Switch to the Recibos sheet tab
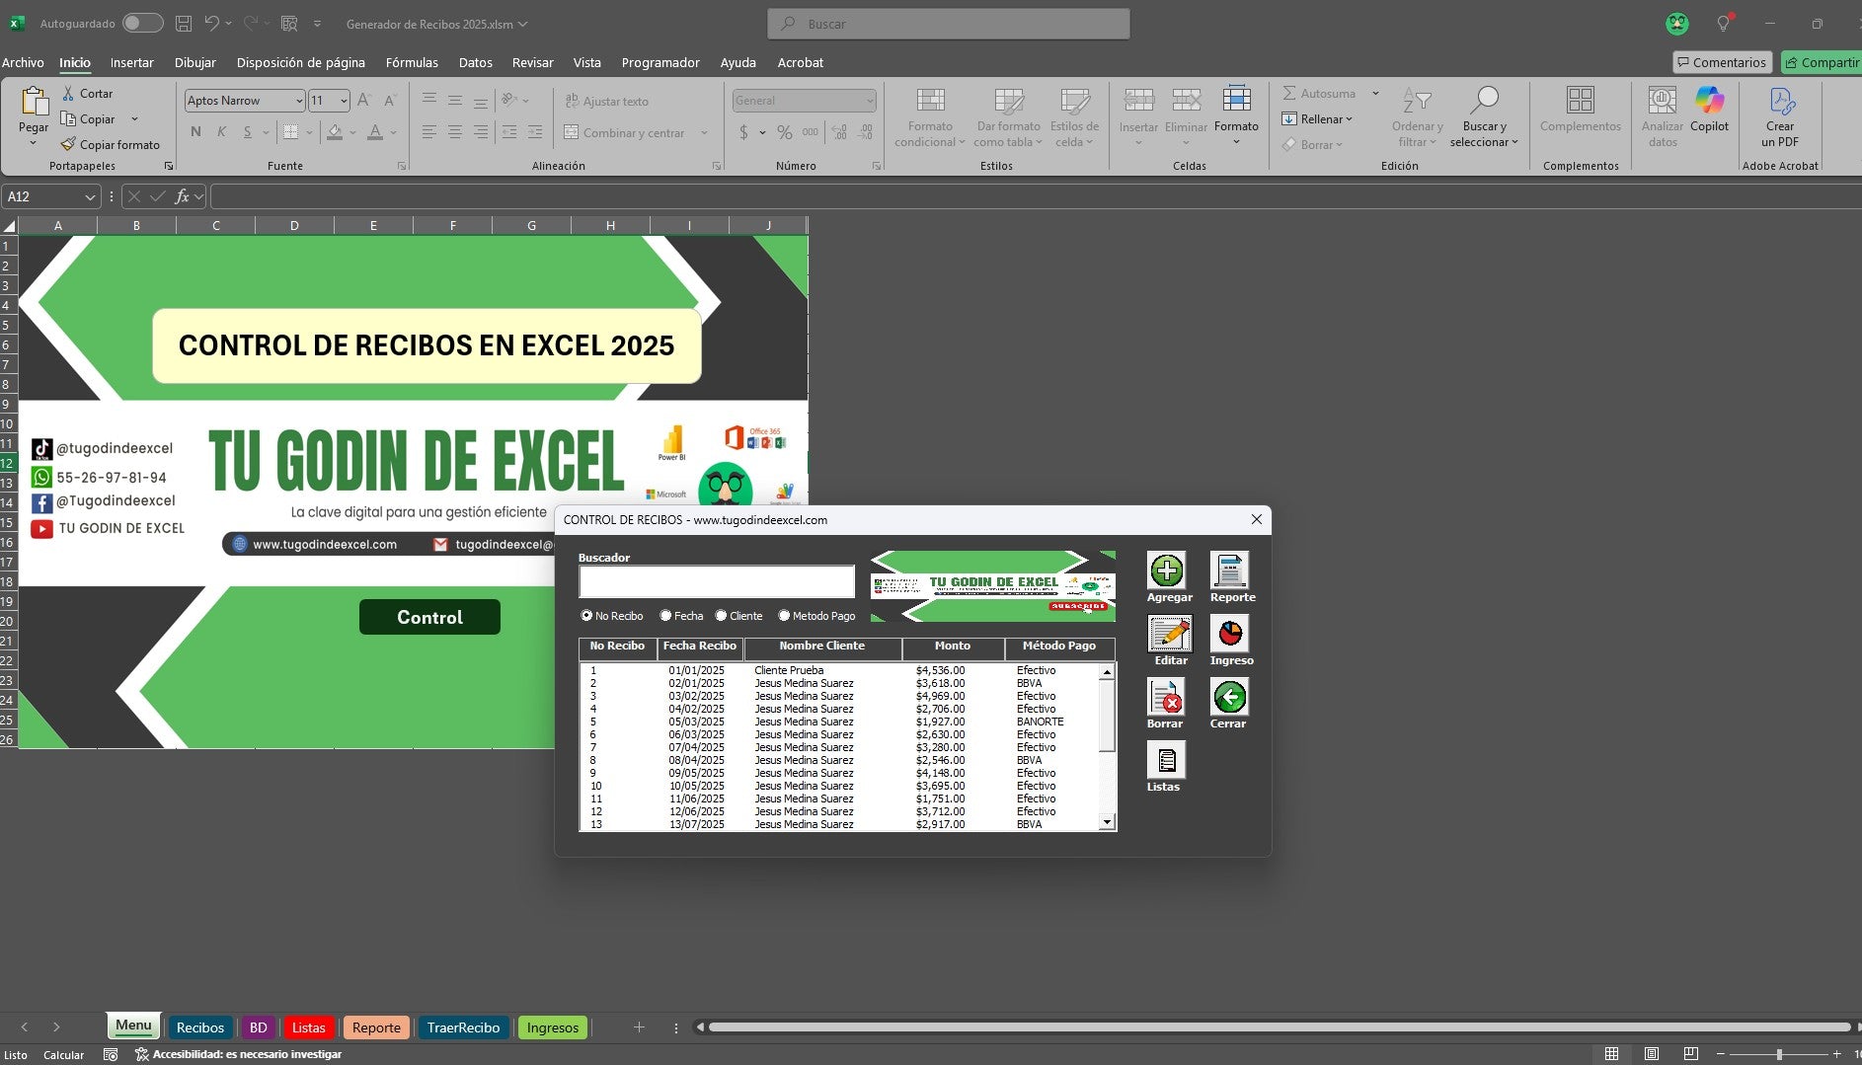This screenshot has width=1862, height=1065. (x=200, y=1027)
